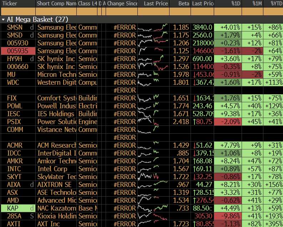The width and height of the screenshot is (283, 227).
Task: Select the AMD ticker
Action: tap(13, 201)
